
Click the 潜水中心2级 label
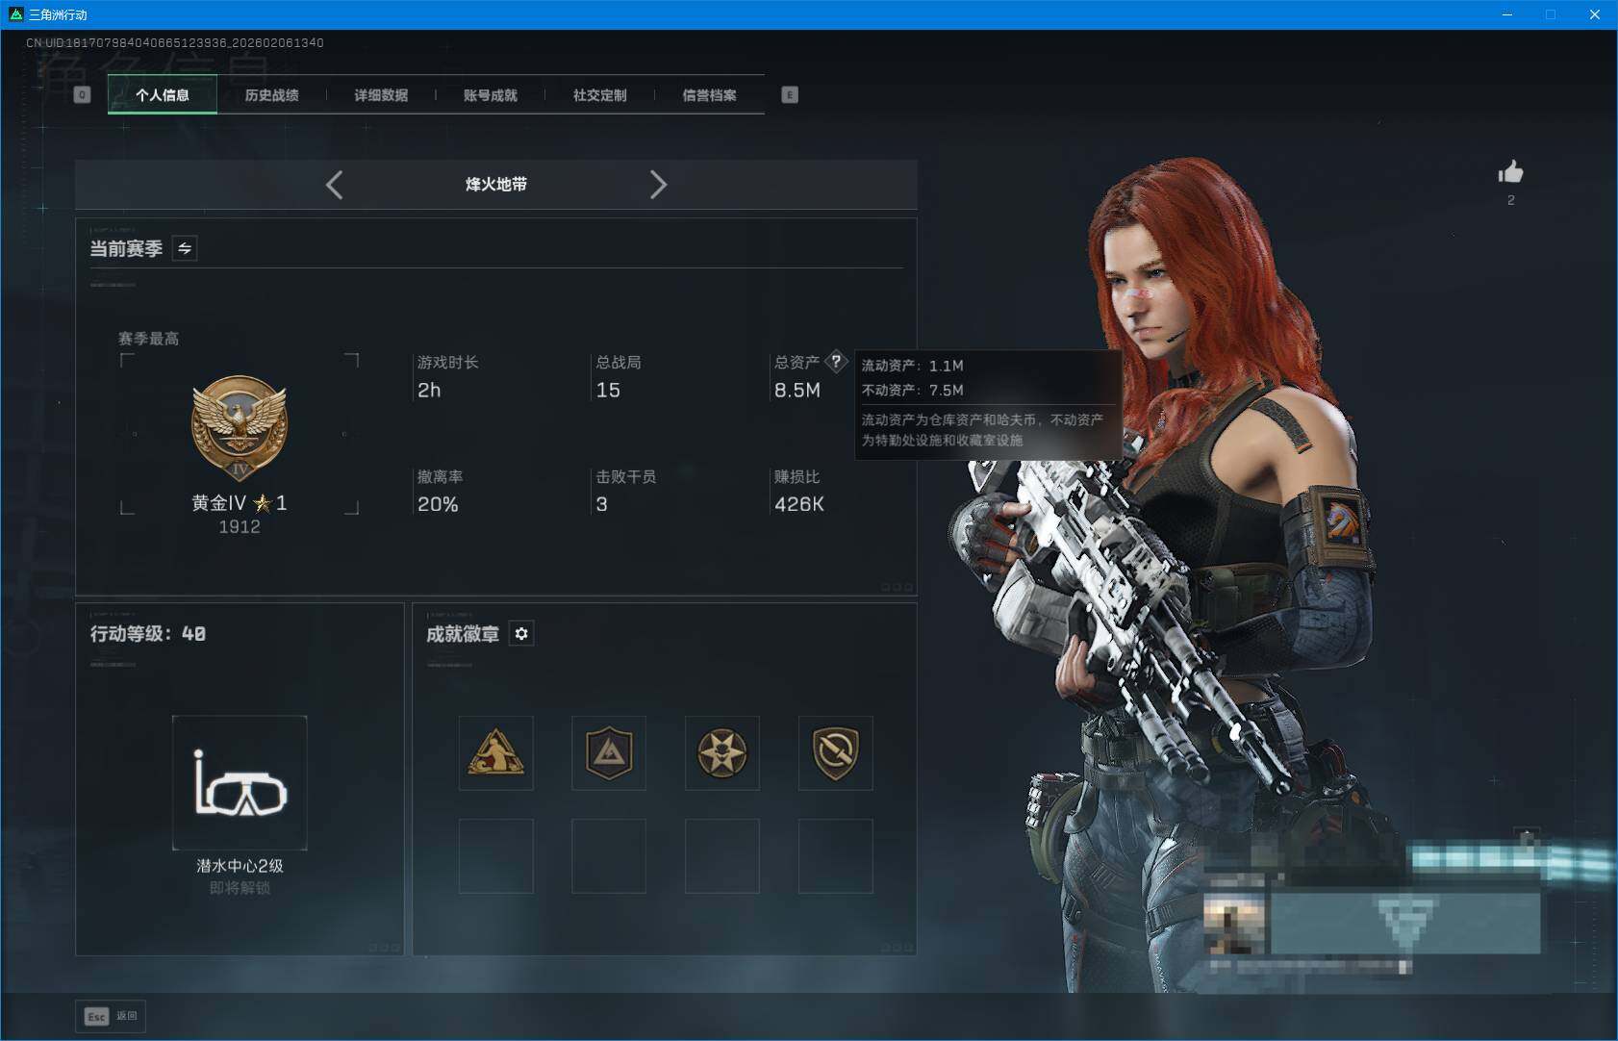[x=240, y=866]
